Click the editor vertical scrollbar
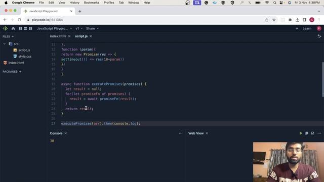This screenshot has height=182, width=324. tap(323, 79)
